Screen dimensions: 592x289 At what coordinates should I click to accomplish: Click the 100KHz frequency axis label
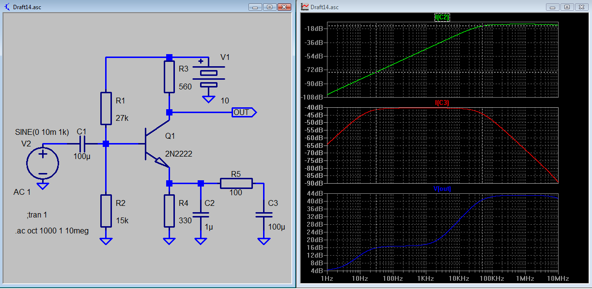(x=492, y=279)
